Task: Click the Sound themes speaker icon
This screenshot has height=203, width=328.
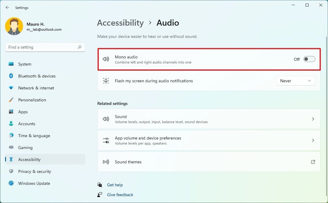Action: (x=106, y=162)
